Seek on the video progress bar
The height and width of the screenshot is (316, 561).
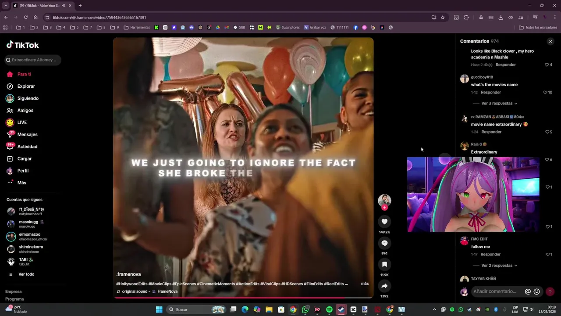click(243, 298)
